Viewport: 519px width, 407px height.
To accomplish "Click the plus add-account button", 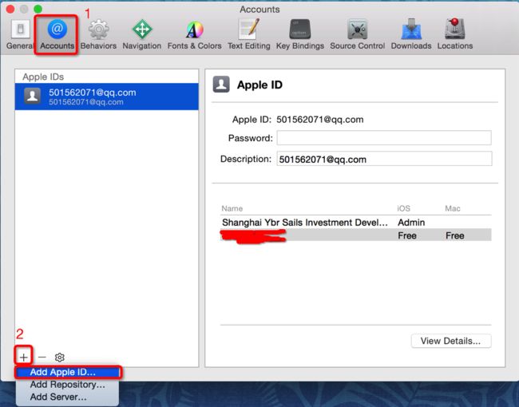I will pyautogui.click(x=23, y=357).
